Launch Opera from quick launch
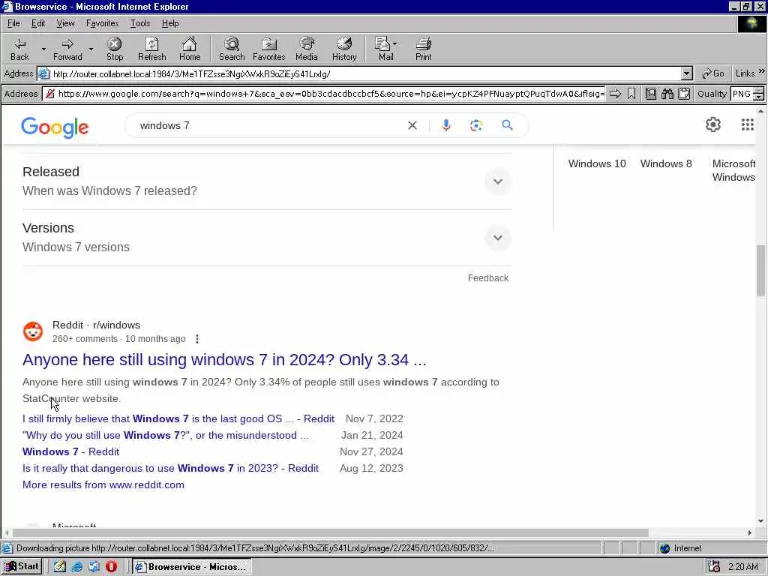The image size is (768, 576). point(111,567)
